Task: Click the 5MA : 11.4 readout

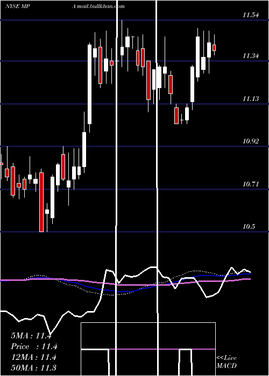Action: pyautogui.click(x=31, y=336)
